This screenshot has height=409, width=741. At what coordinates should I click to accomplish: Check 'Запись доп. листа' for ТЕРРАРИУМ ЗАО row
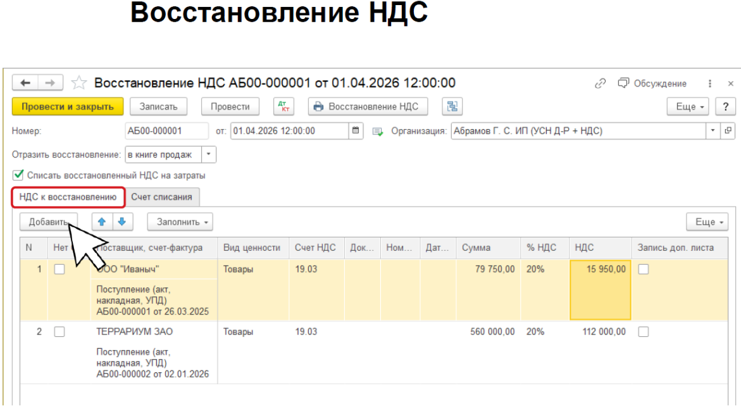click(644, 332)
